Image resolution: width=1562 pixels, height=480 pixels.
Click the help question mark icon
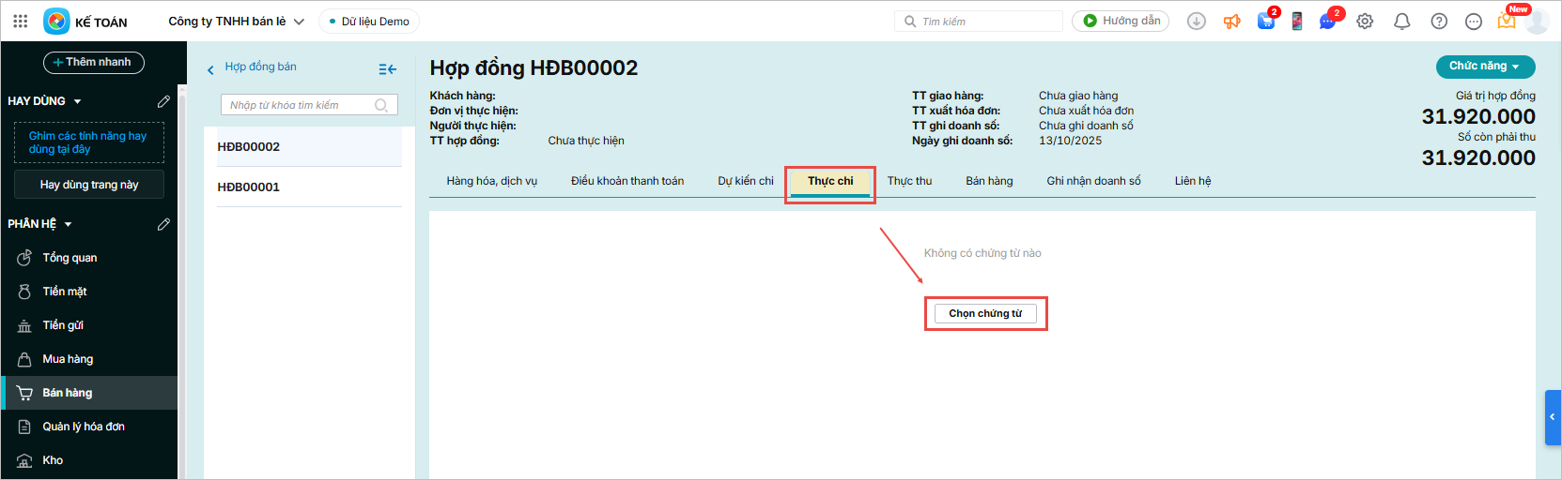tap(1438, 22)
